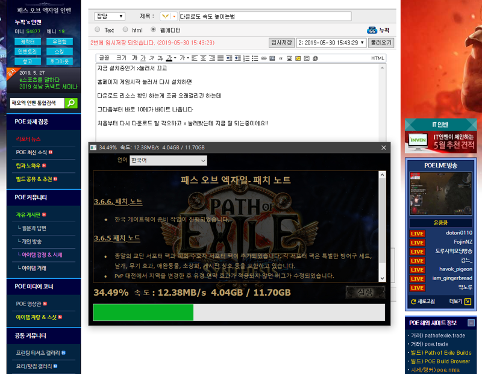
Task: Click the round emoticon icon in editor toolbar
Action: click(x=315, y=58)
